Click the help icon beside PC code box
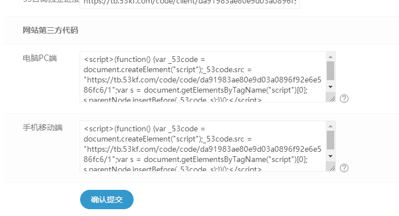 [x=344, y=99]
